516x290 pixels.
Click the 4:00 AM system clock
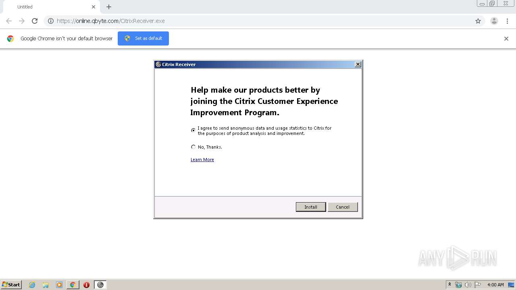click(x=495, y=285)
